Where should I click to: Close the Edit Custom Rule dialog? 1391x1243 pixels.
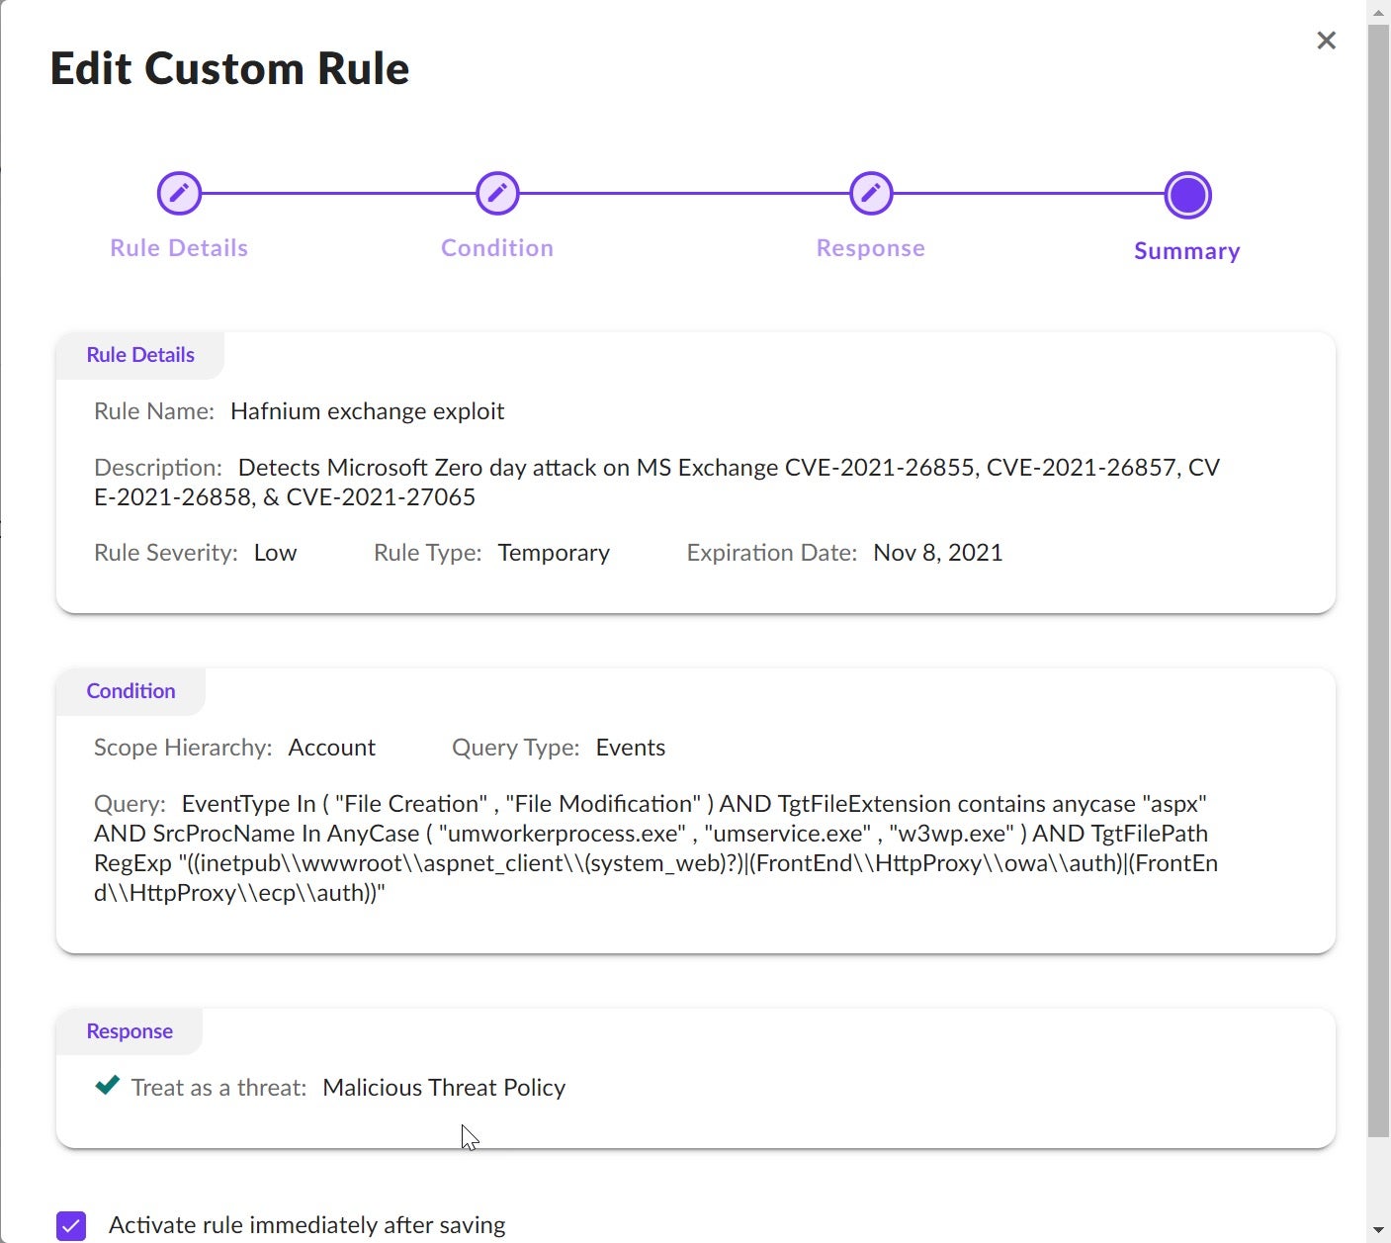(x=1326, y=41)
